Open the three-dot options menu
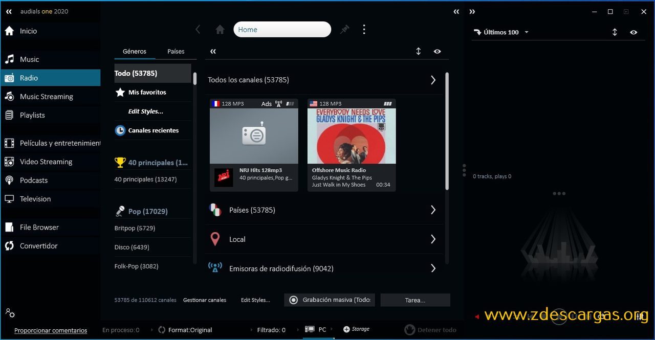 coord(364,29)
